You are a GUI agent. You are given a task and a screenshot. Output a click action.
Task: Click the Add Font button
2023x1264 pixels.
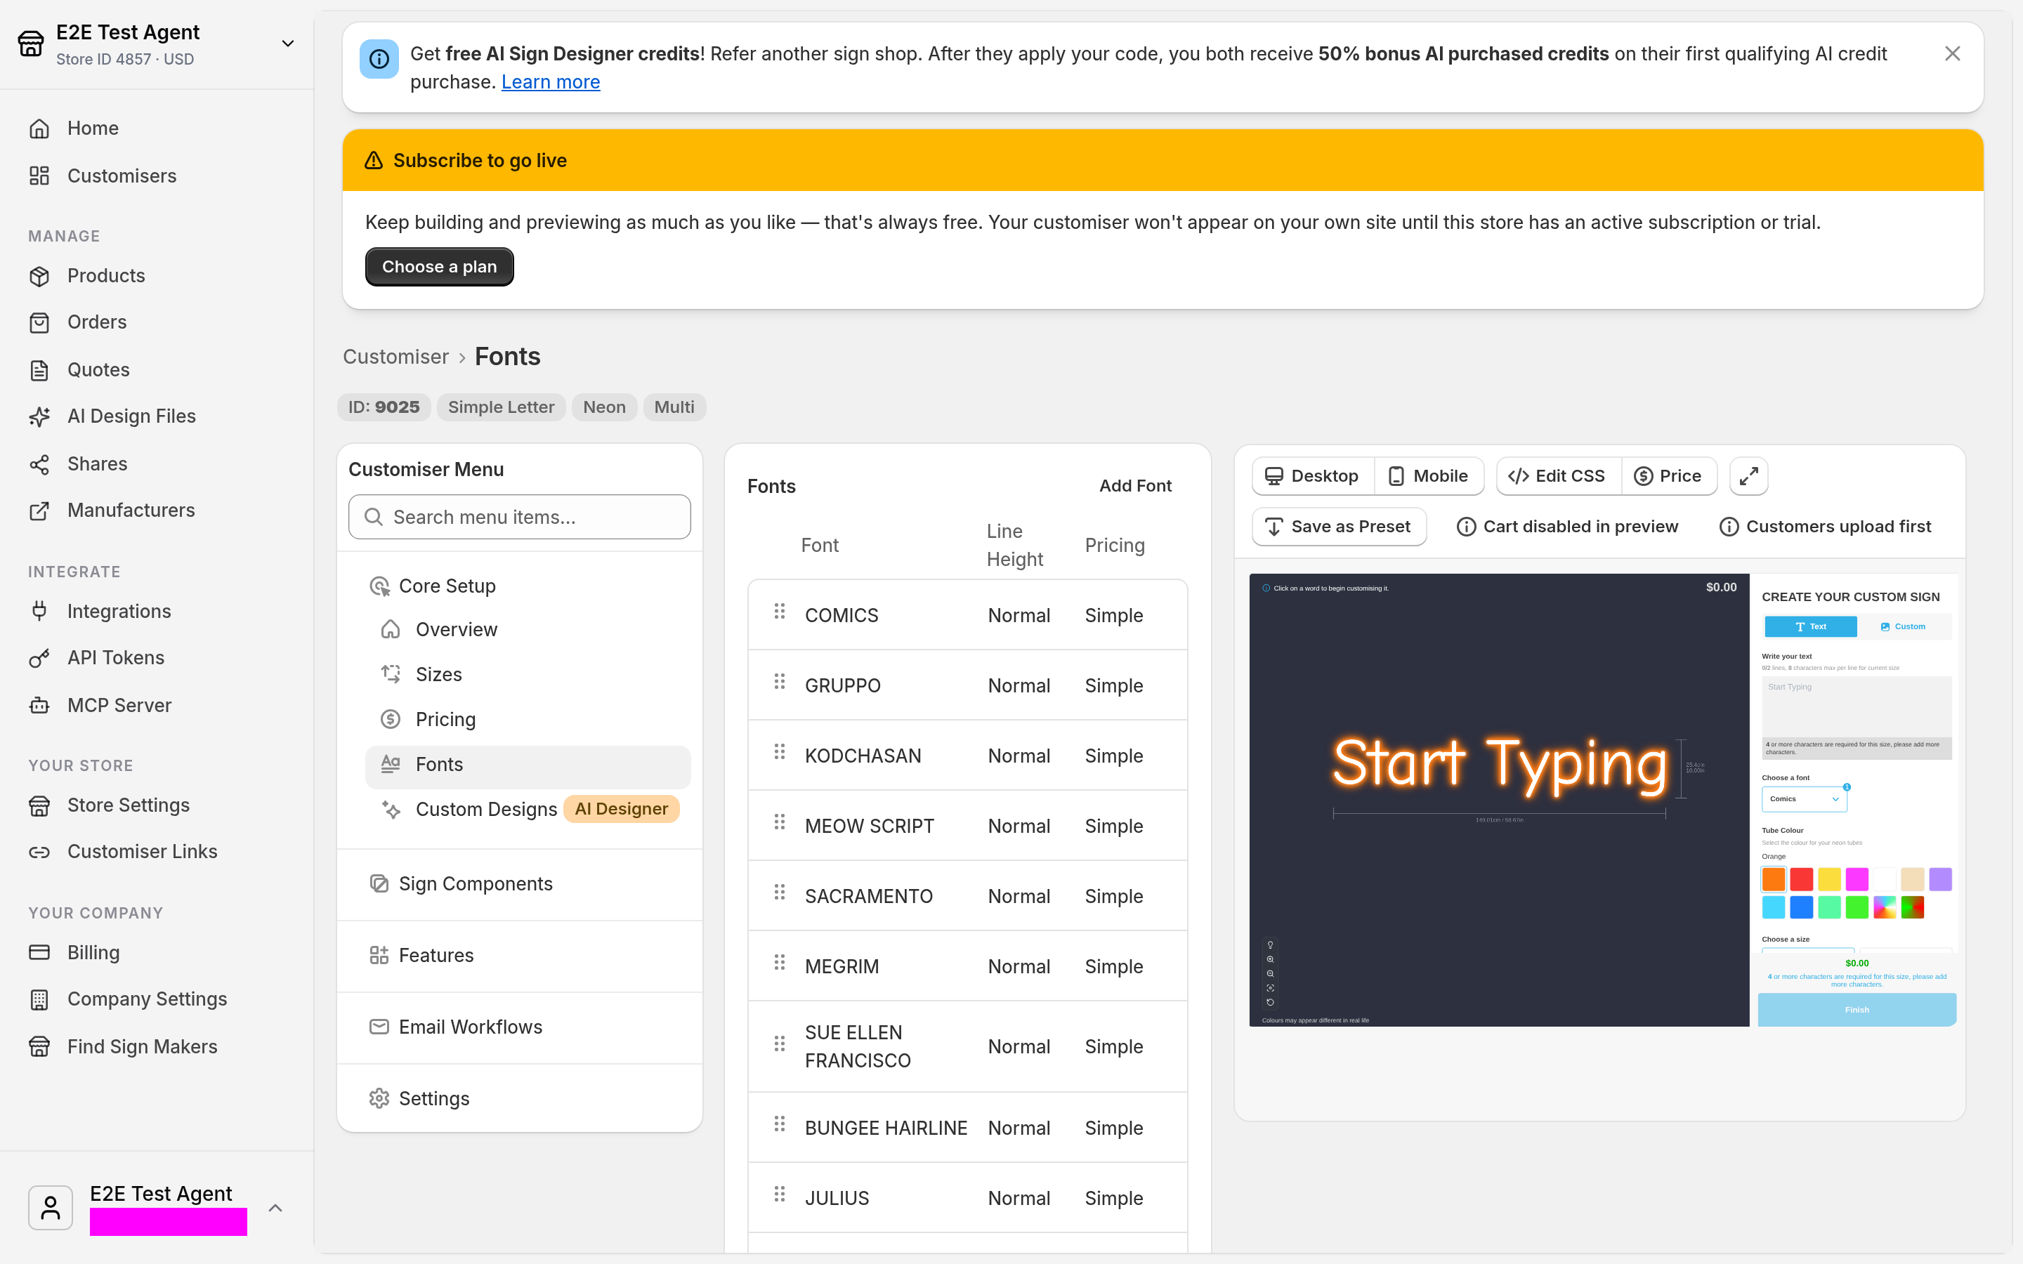tap(1135, 486)
